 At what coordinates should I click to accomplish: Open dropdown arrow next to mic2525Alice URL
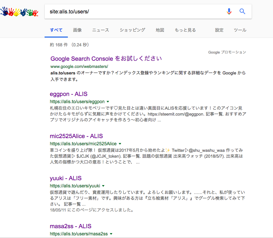[120, 144]
